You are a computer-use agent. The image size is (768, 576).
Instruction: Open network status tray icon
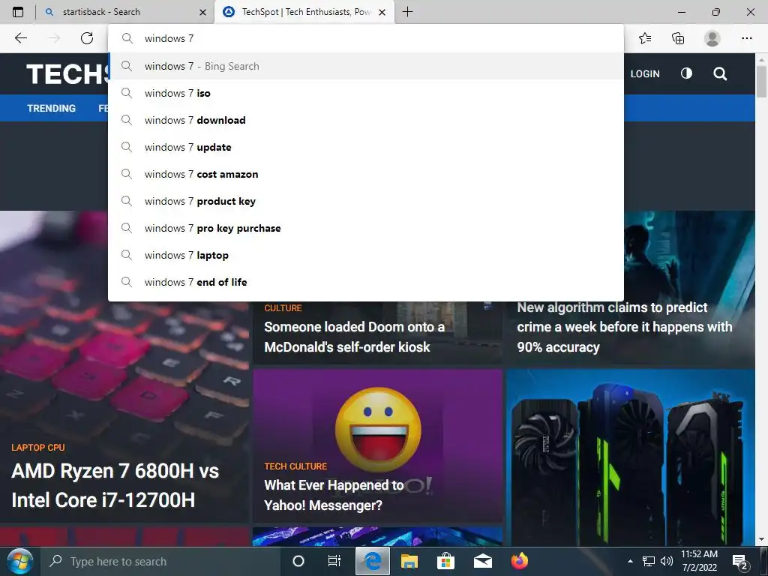coord(649,561)
